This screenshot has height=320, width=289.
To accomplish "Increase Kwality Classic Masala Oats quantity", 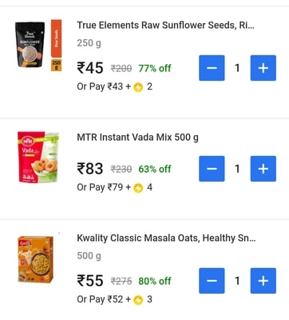I will [x=263, y=281].
